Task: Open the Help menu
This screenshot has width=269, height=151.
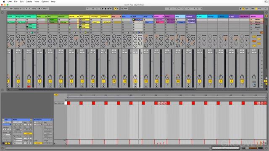Action: point(53,2)
